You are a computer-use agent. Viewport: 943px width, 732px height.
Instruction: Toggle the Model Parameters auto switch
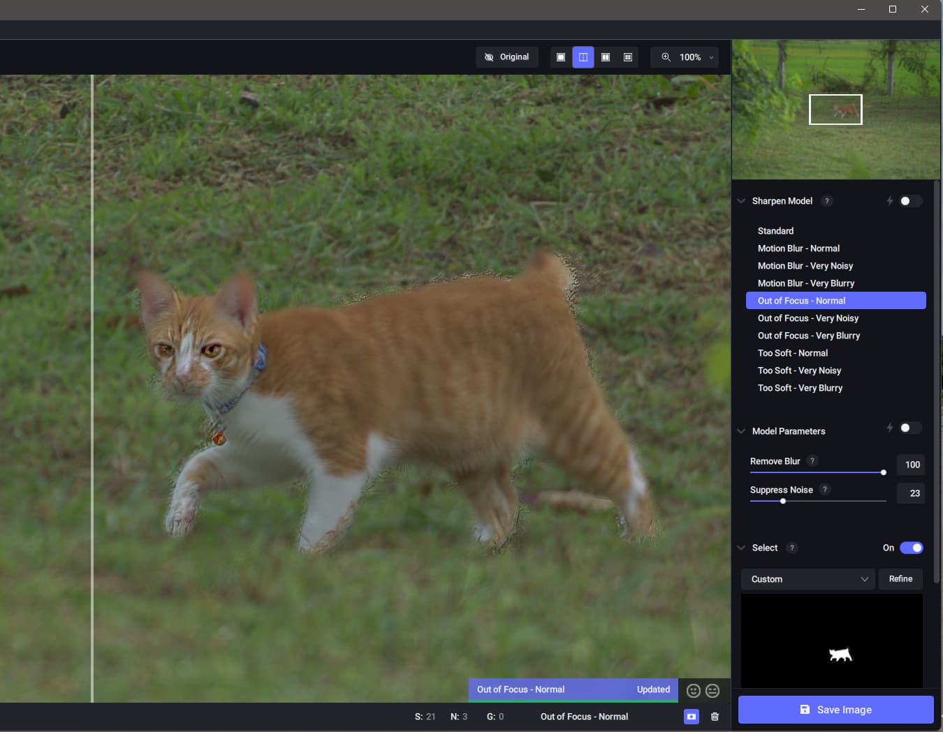(909, 428)
